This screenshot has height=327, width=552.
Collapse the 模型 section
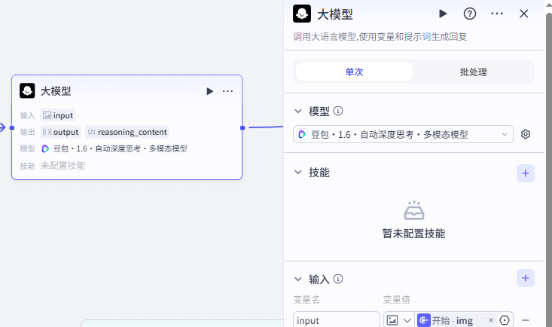(x=298, y=112)
